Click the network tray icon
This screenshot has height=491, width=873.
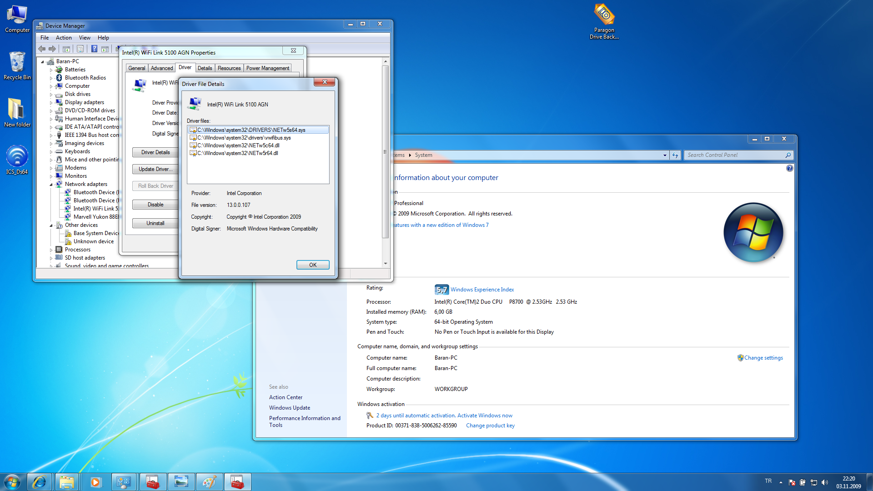click(814, 482)
